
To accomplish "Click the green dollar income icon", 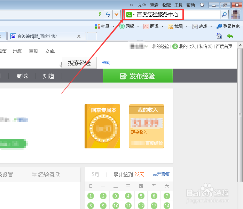I will [x=175, y=46].
